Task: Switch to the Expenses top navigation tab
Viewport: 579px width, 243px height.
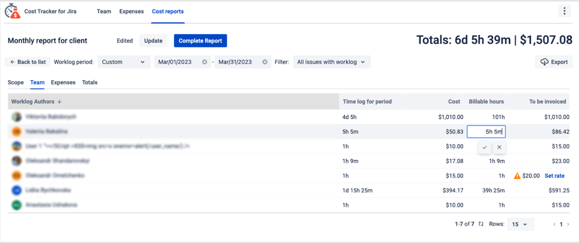Action: (132, 12)
